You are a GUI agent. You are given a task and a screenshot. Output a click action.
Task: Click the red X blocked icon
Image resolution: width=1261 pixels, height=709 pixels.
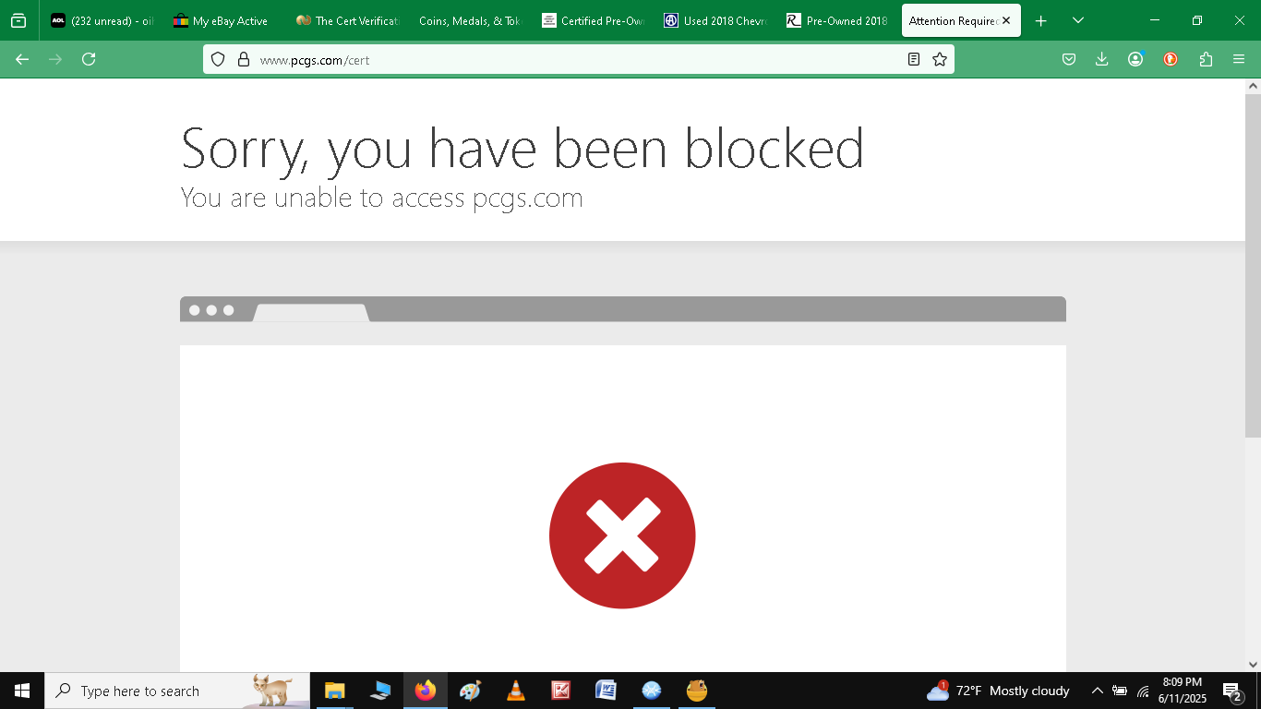622,535
